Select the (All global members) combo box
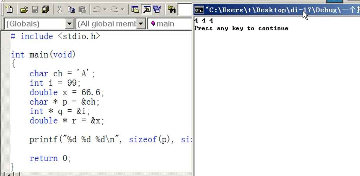Image resolution: width=360 pixels, height=176 pixels. click(x=111, y=24)
